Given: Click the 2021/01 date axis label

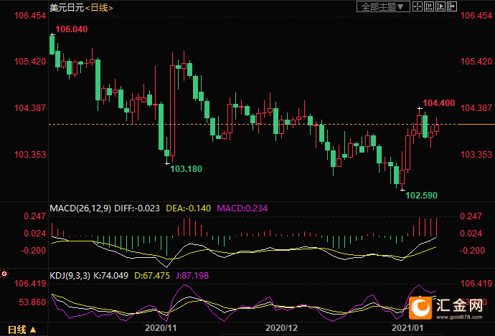Looking at the screenshot, I should 407,328.
